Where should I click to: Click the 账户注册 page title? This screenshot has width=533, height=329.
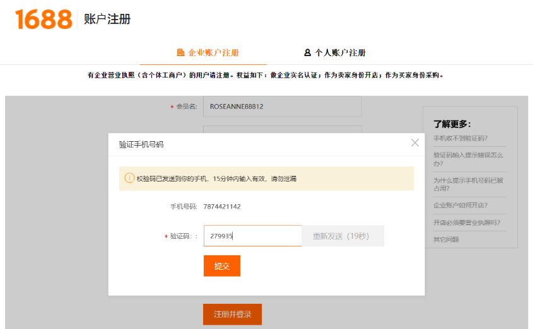click(x=107, y=19)
